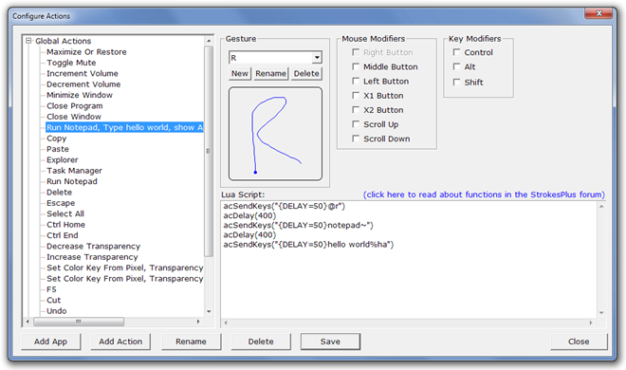The image size is (626, 370).
Task: Click the hello world%ha script line
Action: tap(308, 244)
